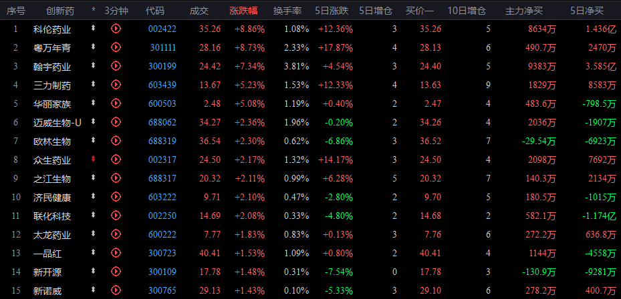The image size is (621, 299).
Task: Click the 10日增仓 column header
Action: 467,11
